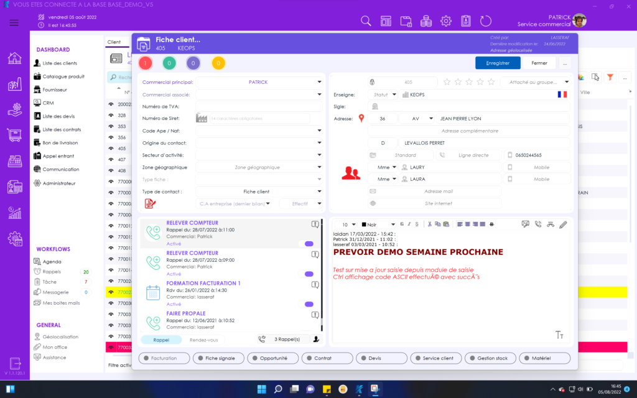Image resolution: width=637 pixels, height=398 pixels.
Task: Click the phone call icon in the notes toolbar
Action: coord(538,224)
